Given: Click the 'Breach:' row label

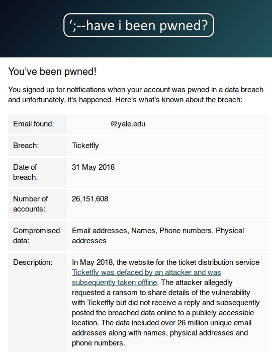Looking at the screenshot, I should point(26,146).
